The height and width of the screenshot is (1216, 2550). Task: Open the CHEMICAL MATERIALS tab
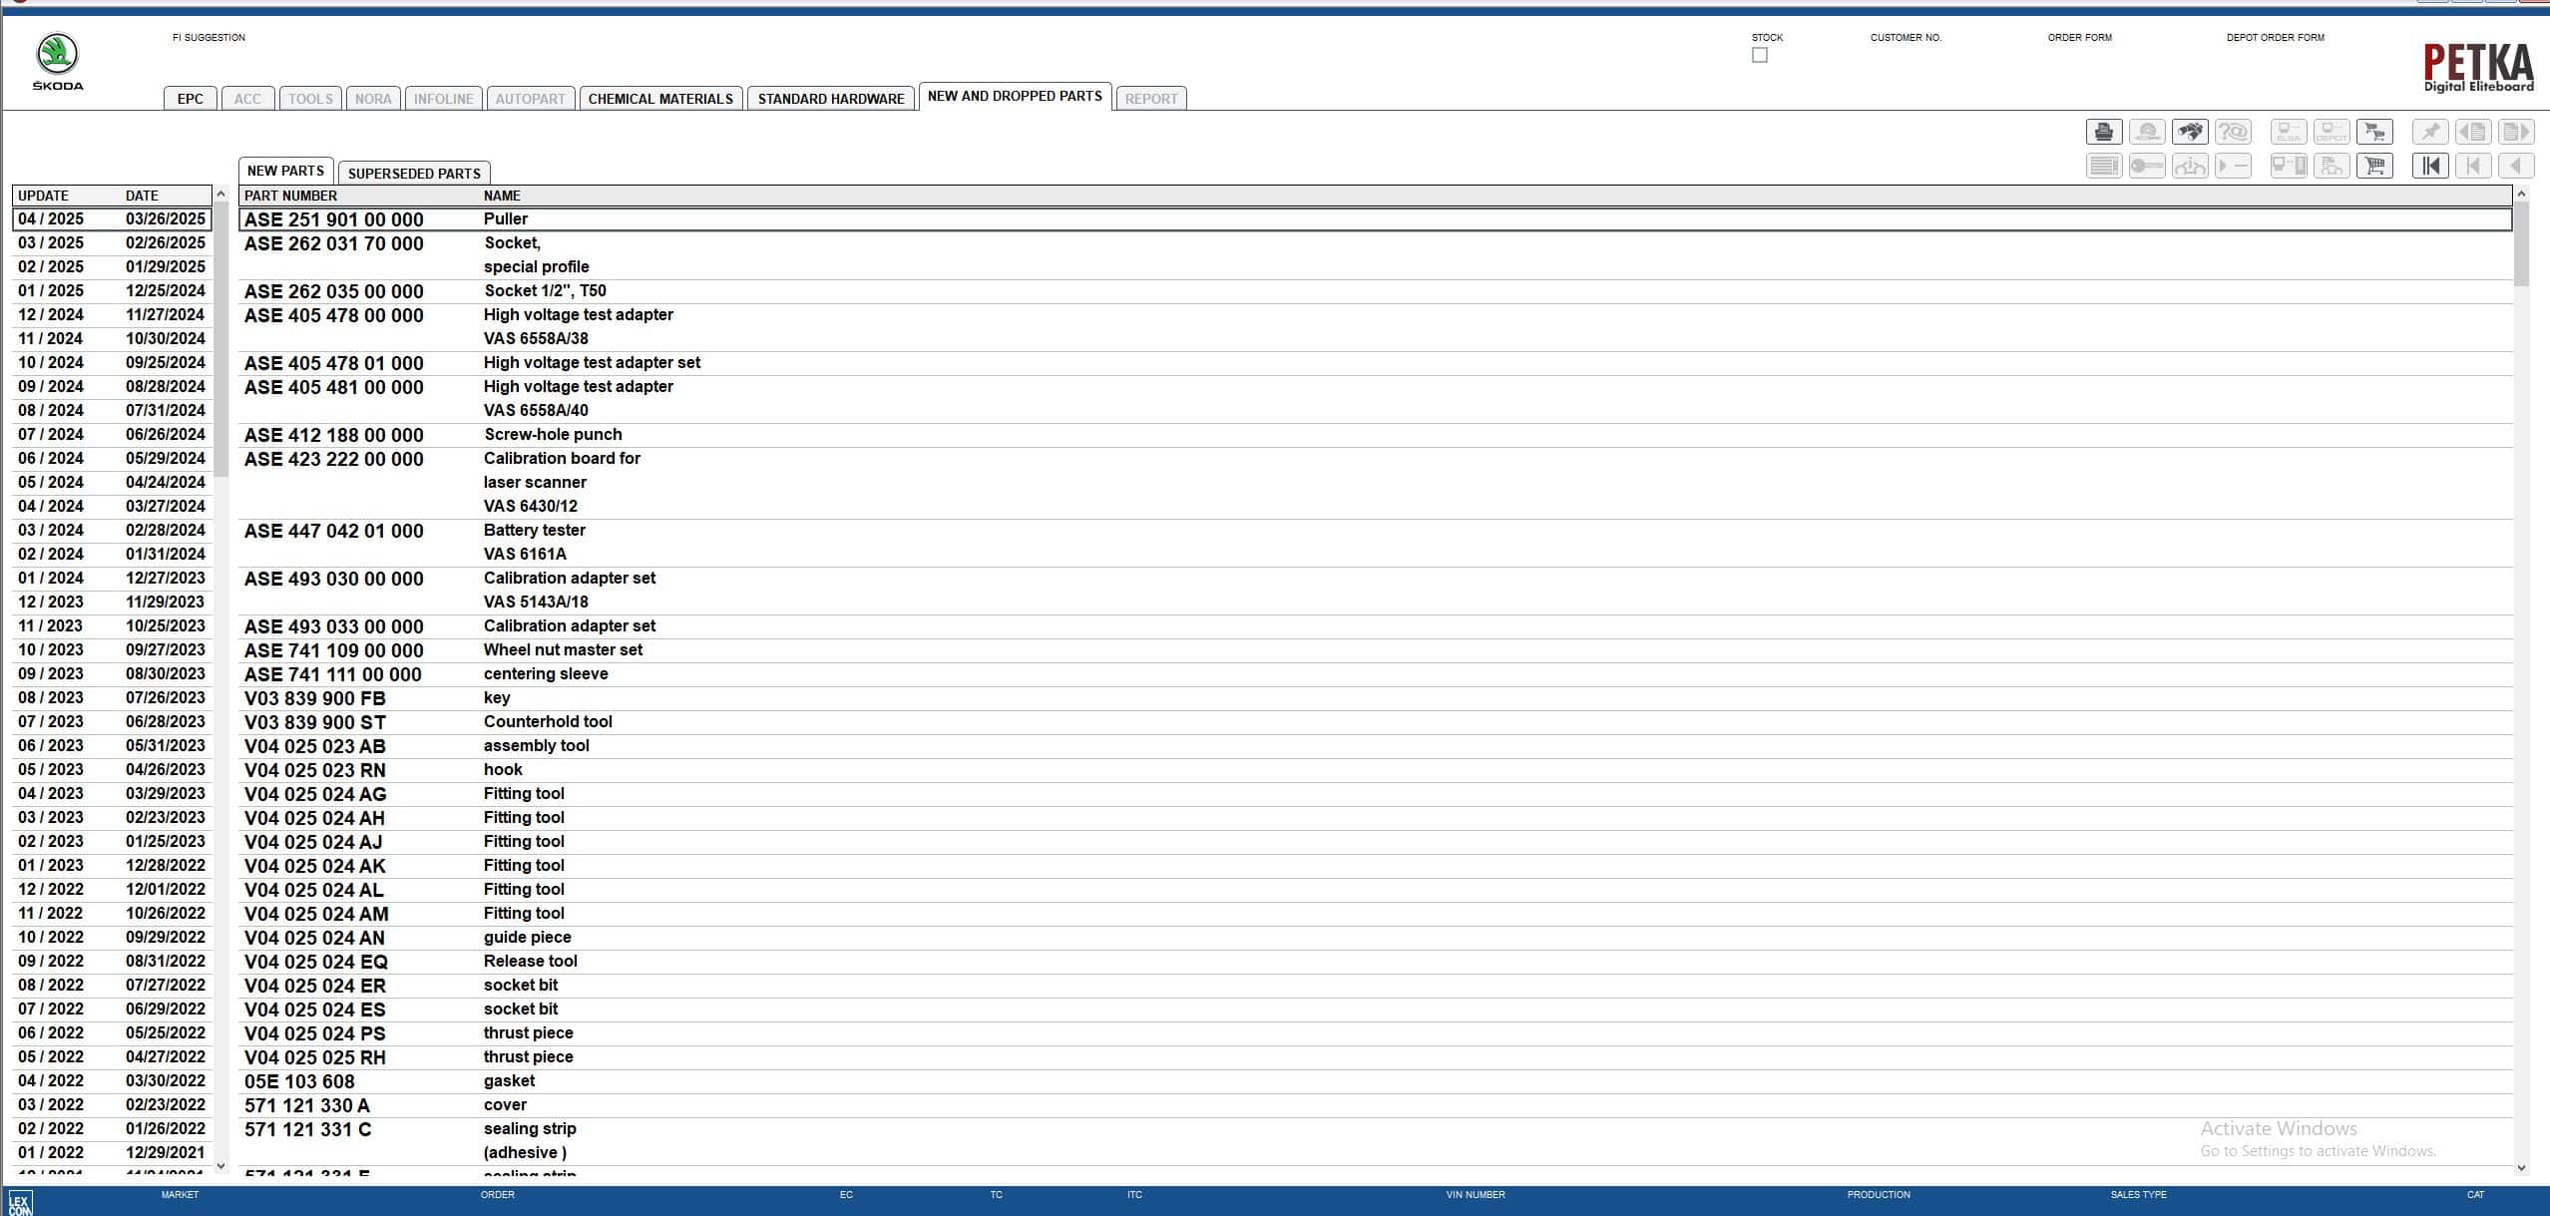coord(660,98)
